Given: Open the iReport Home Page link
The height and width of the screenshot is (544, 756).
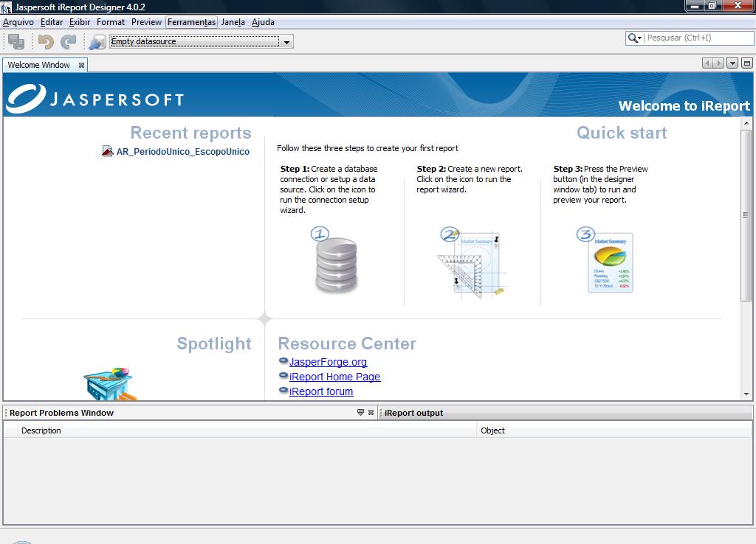Looking at the screenshot, I should click(x=334, y=377).
